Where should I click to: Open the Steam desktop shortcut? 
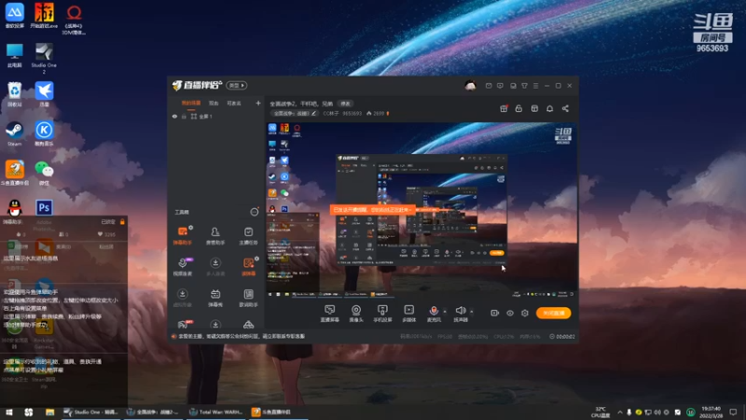click(14, 133)
